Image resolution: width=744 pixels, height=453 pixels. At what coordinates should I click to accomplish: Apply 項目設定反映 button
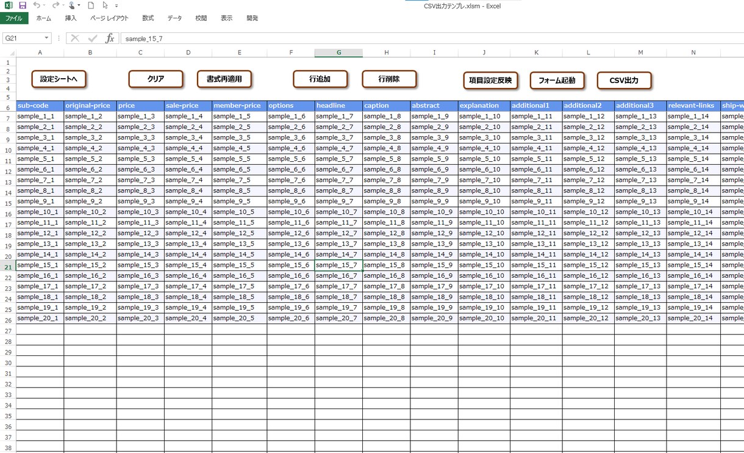[491, 80]
